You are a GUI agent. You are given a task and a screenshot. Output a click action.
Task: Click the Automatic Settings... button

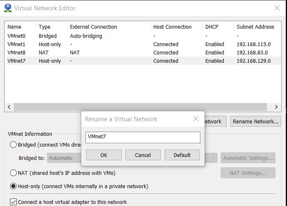click(x=248, y=158)
